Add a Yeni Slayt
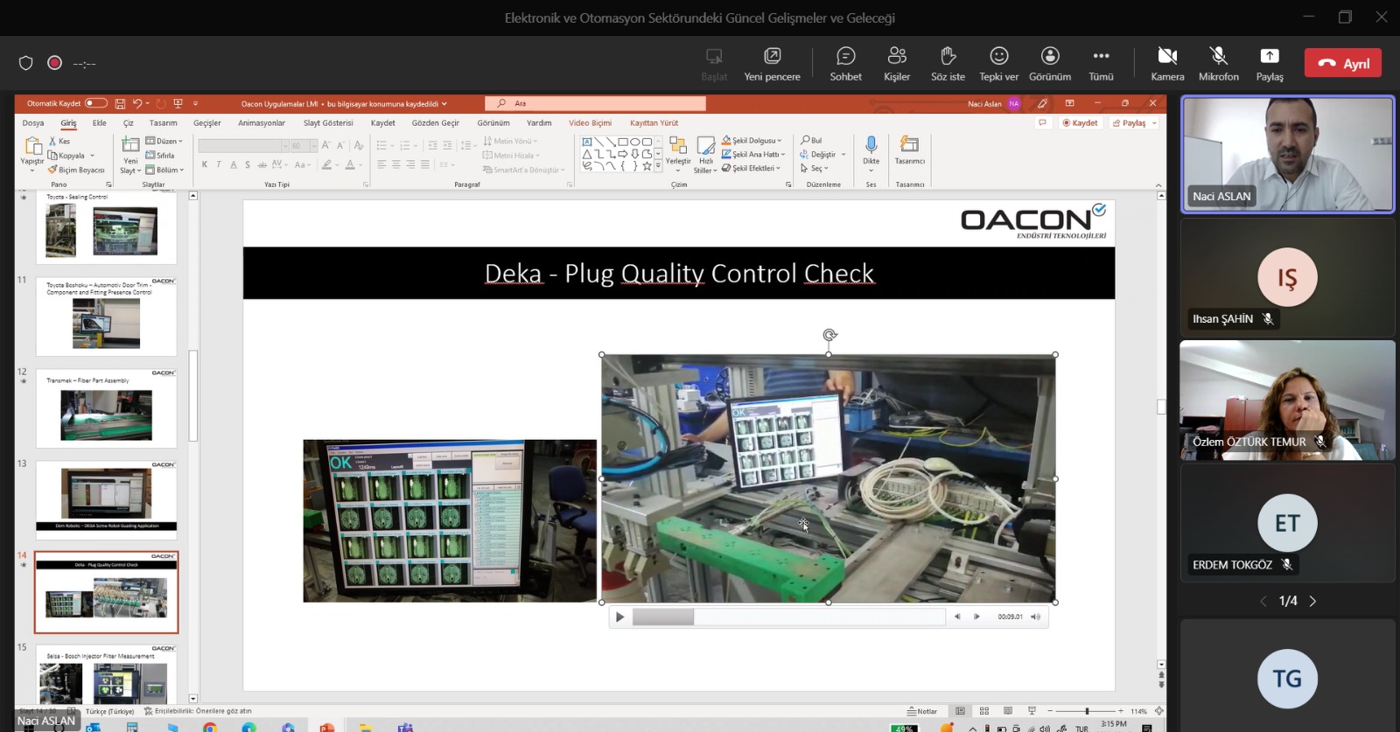Viewport: 1400px width, 732px height. coord(129,156)
